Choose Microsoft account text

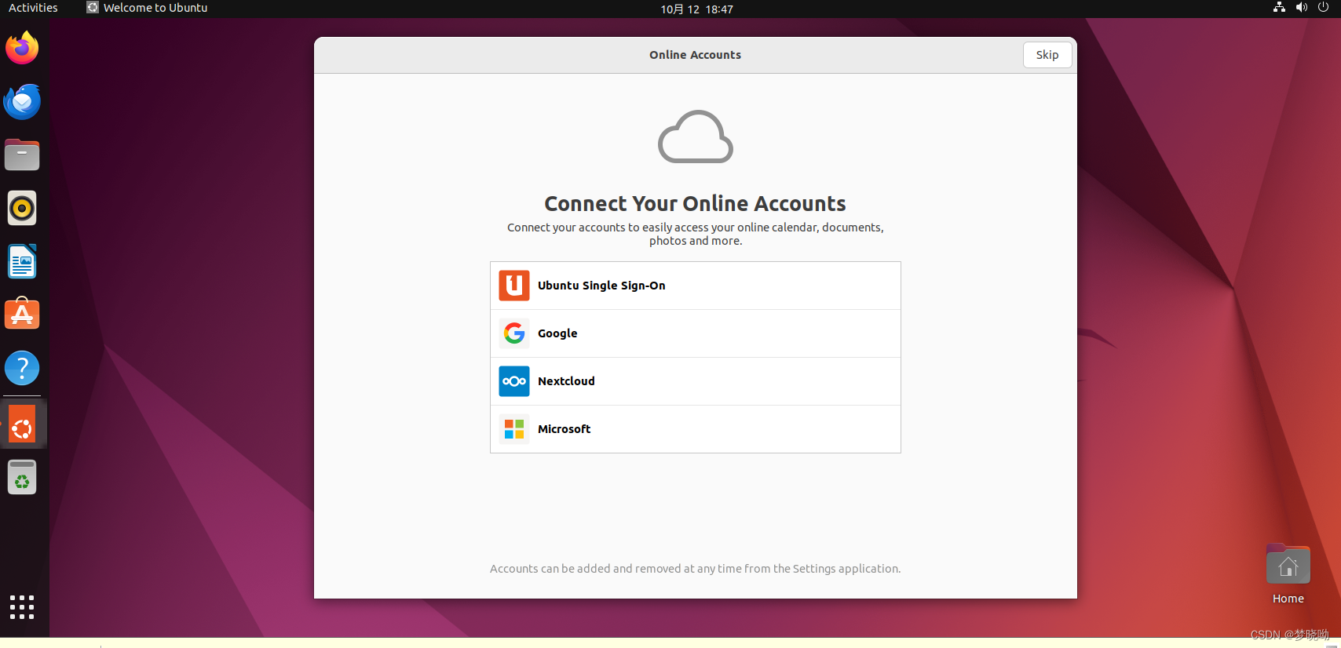[564, 429]
